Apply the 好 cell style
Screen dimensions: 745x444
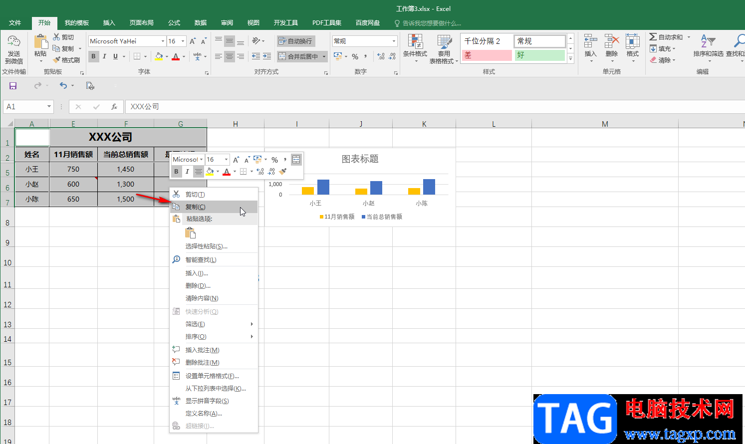(x=540, y=55)
